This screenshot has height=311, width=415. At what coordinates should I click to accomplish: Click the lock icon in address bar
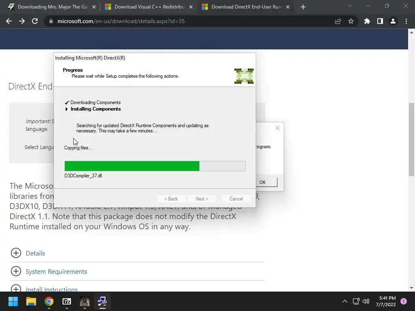(x=51, y=21)
